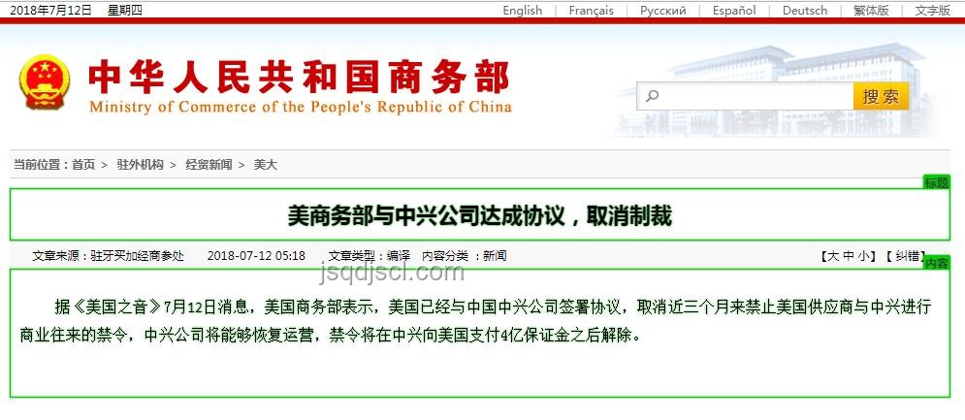The height and width of the screenshot is (420, 965).
Task: Open the Français version link
Action: [x=591, y=11]
